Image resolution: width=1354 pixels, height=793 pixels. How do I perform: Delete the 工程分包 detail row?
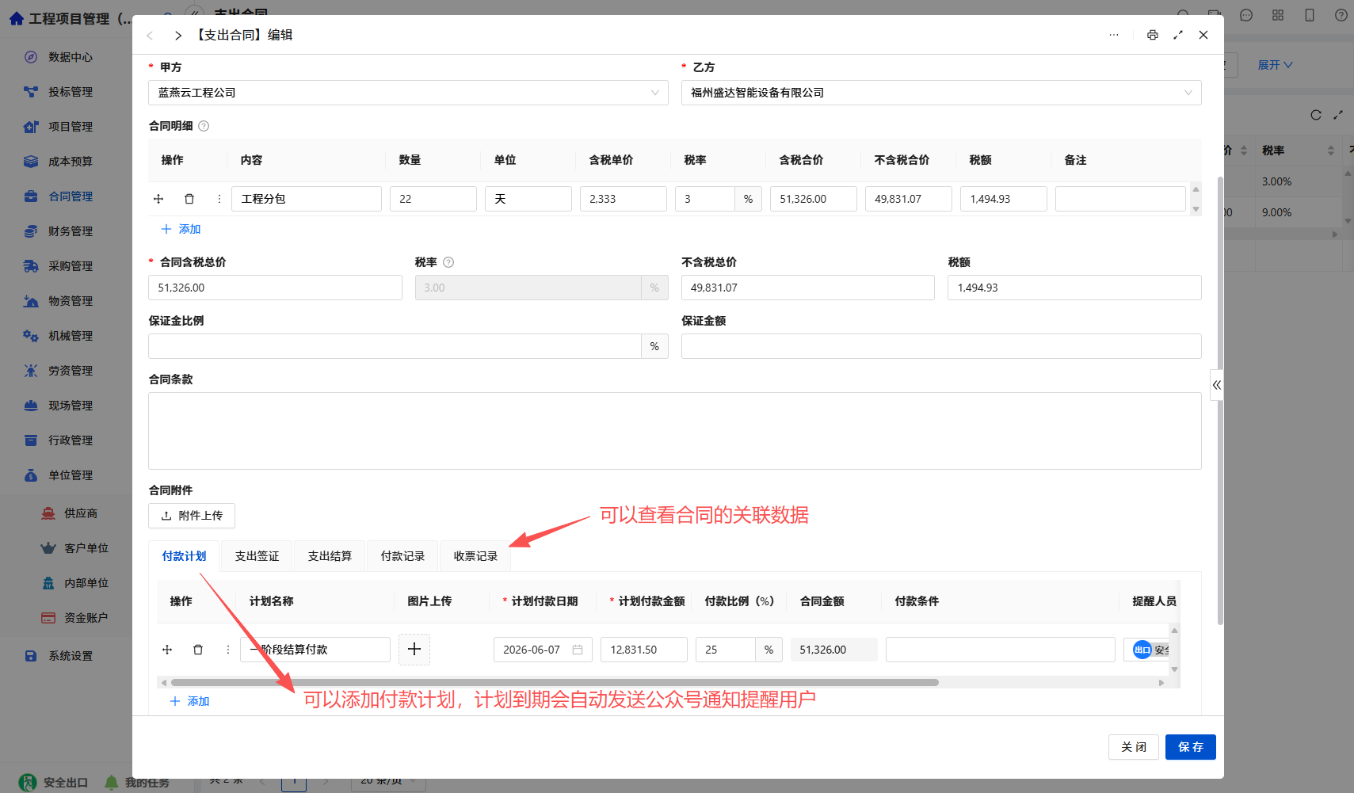coord(189,199)
